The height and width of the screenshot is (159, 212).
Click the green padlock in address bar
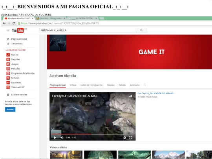coord(19,23)
